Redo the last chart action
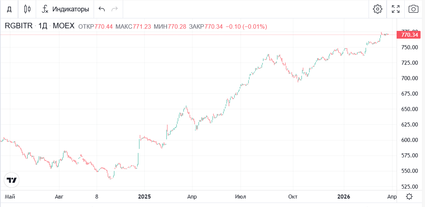425x207 pixels. pyautogui.click(x=115, y=9)
